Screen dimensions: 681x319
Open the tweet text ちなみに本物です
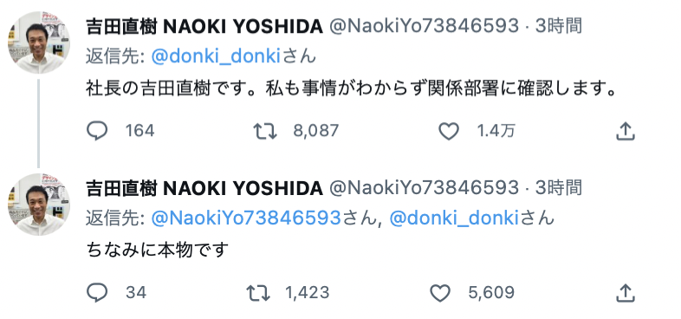point(157,250)
